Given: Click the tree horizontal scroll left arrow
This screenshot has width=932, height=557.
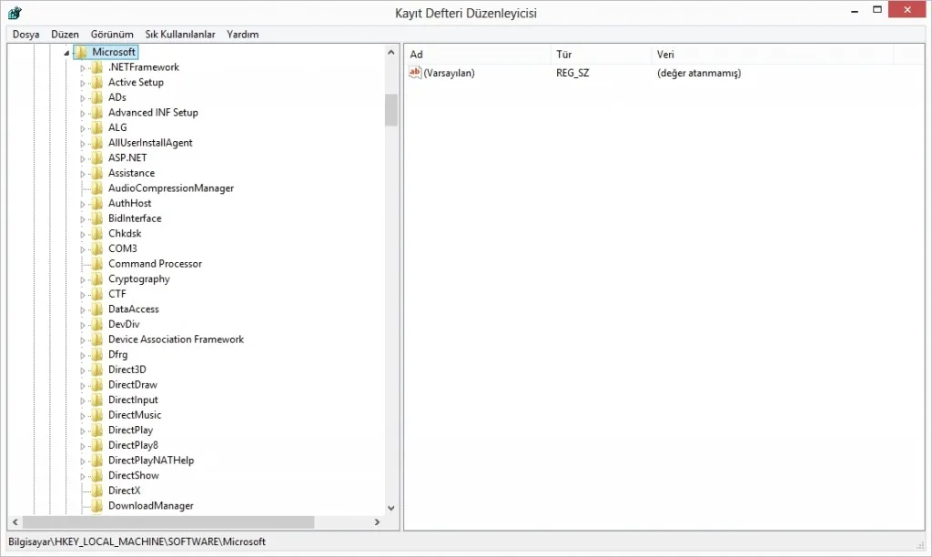Looking at the screenshot, I should (15, 522).
